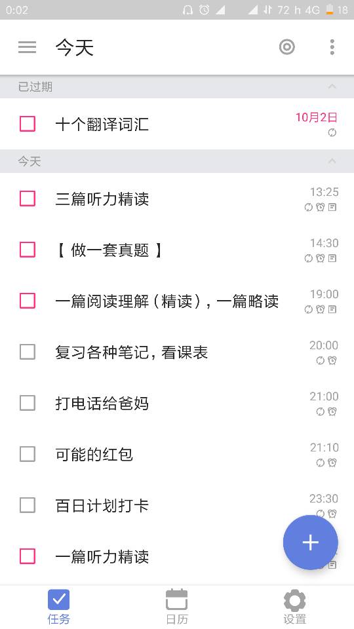This screenshot has width=354, height=629.
Task: Tap the alarm icon under 13:25
Action: pos(321,208)
